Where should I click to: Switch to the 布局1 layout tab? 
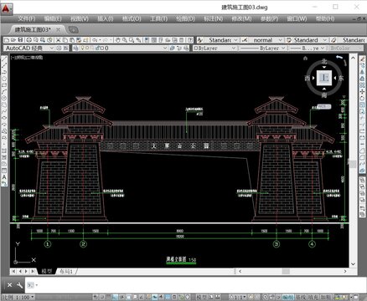pyautogui.click(x=66, y=271)
